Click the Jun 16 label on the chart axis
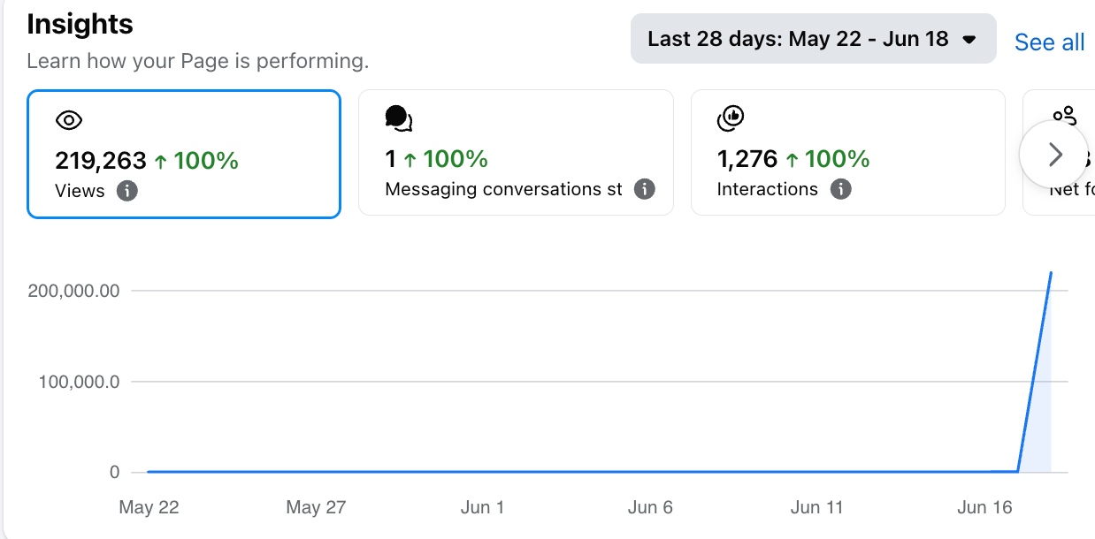Viewport: 1095px width, 539px height. click(x=984, y=507)
